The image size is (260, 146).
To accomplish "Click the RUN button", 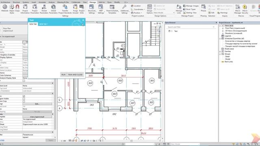I will 63,75.
